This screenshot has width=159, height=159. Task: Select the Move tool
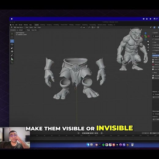tap(12, 41)
